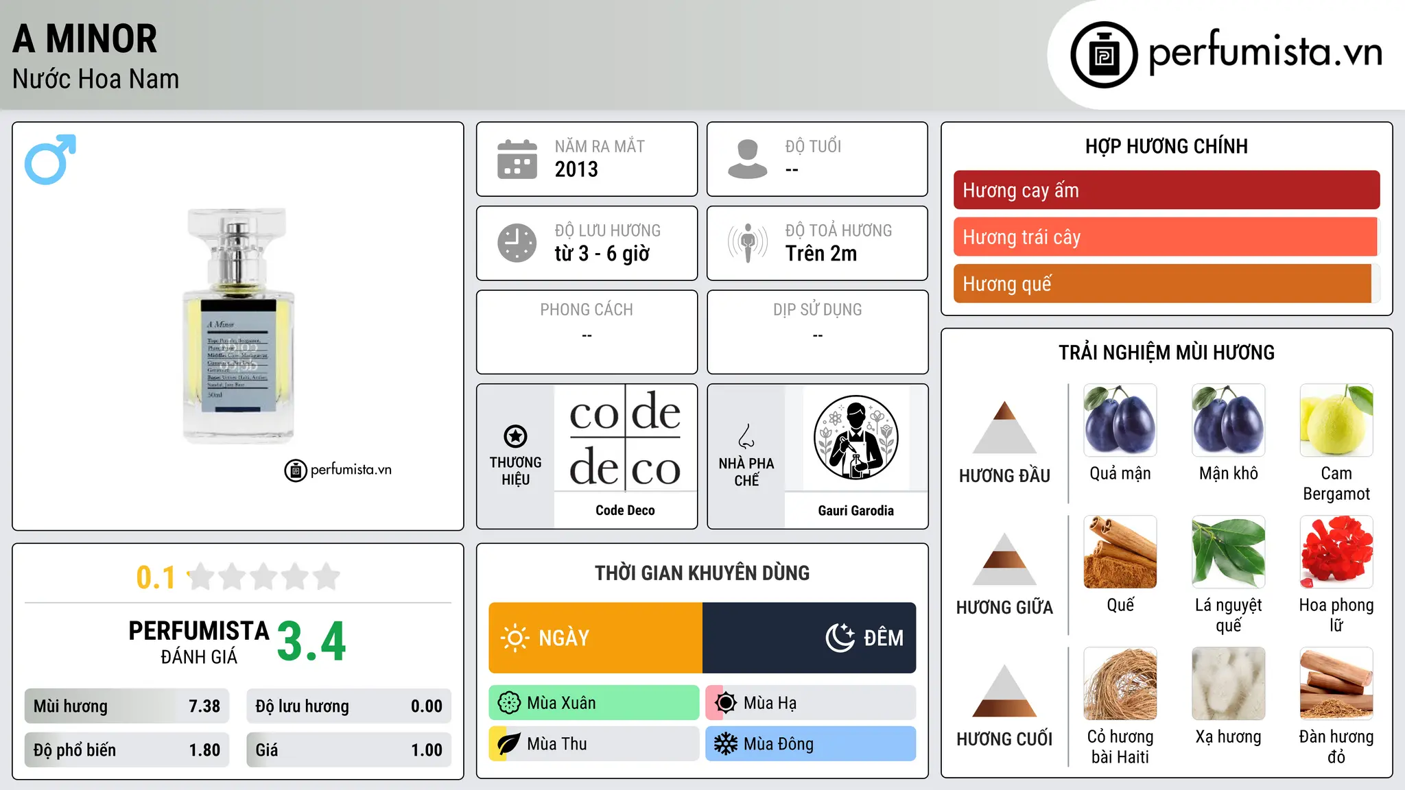Click the longevity value từ 3 - 6 giờ

pos(602,254)
